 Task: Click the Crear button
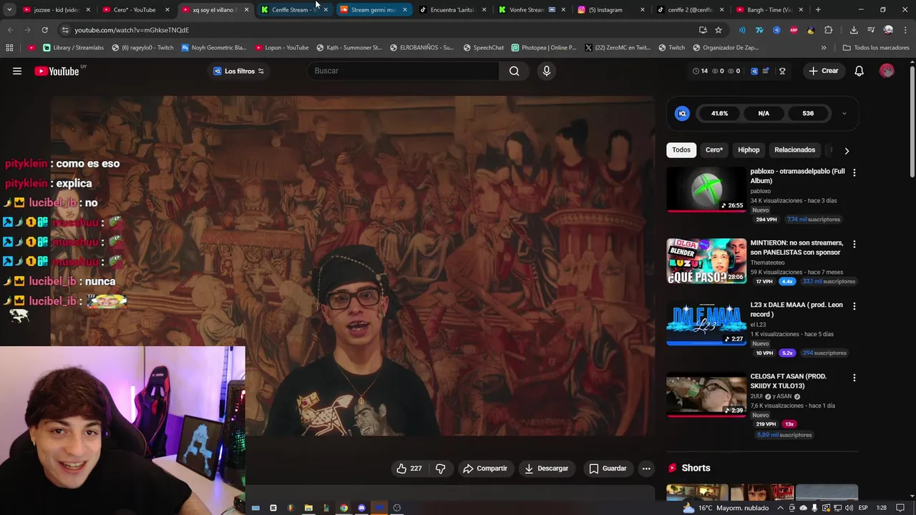[823, 71]
